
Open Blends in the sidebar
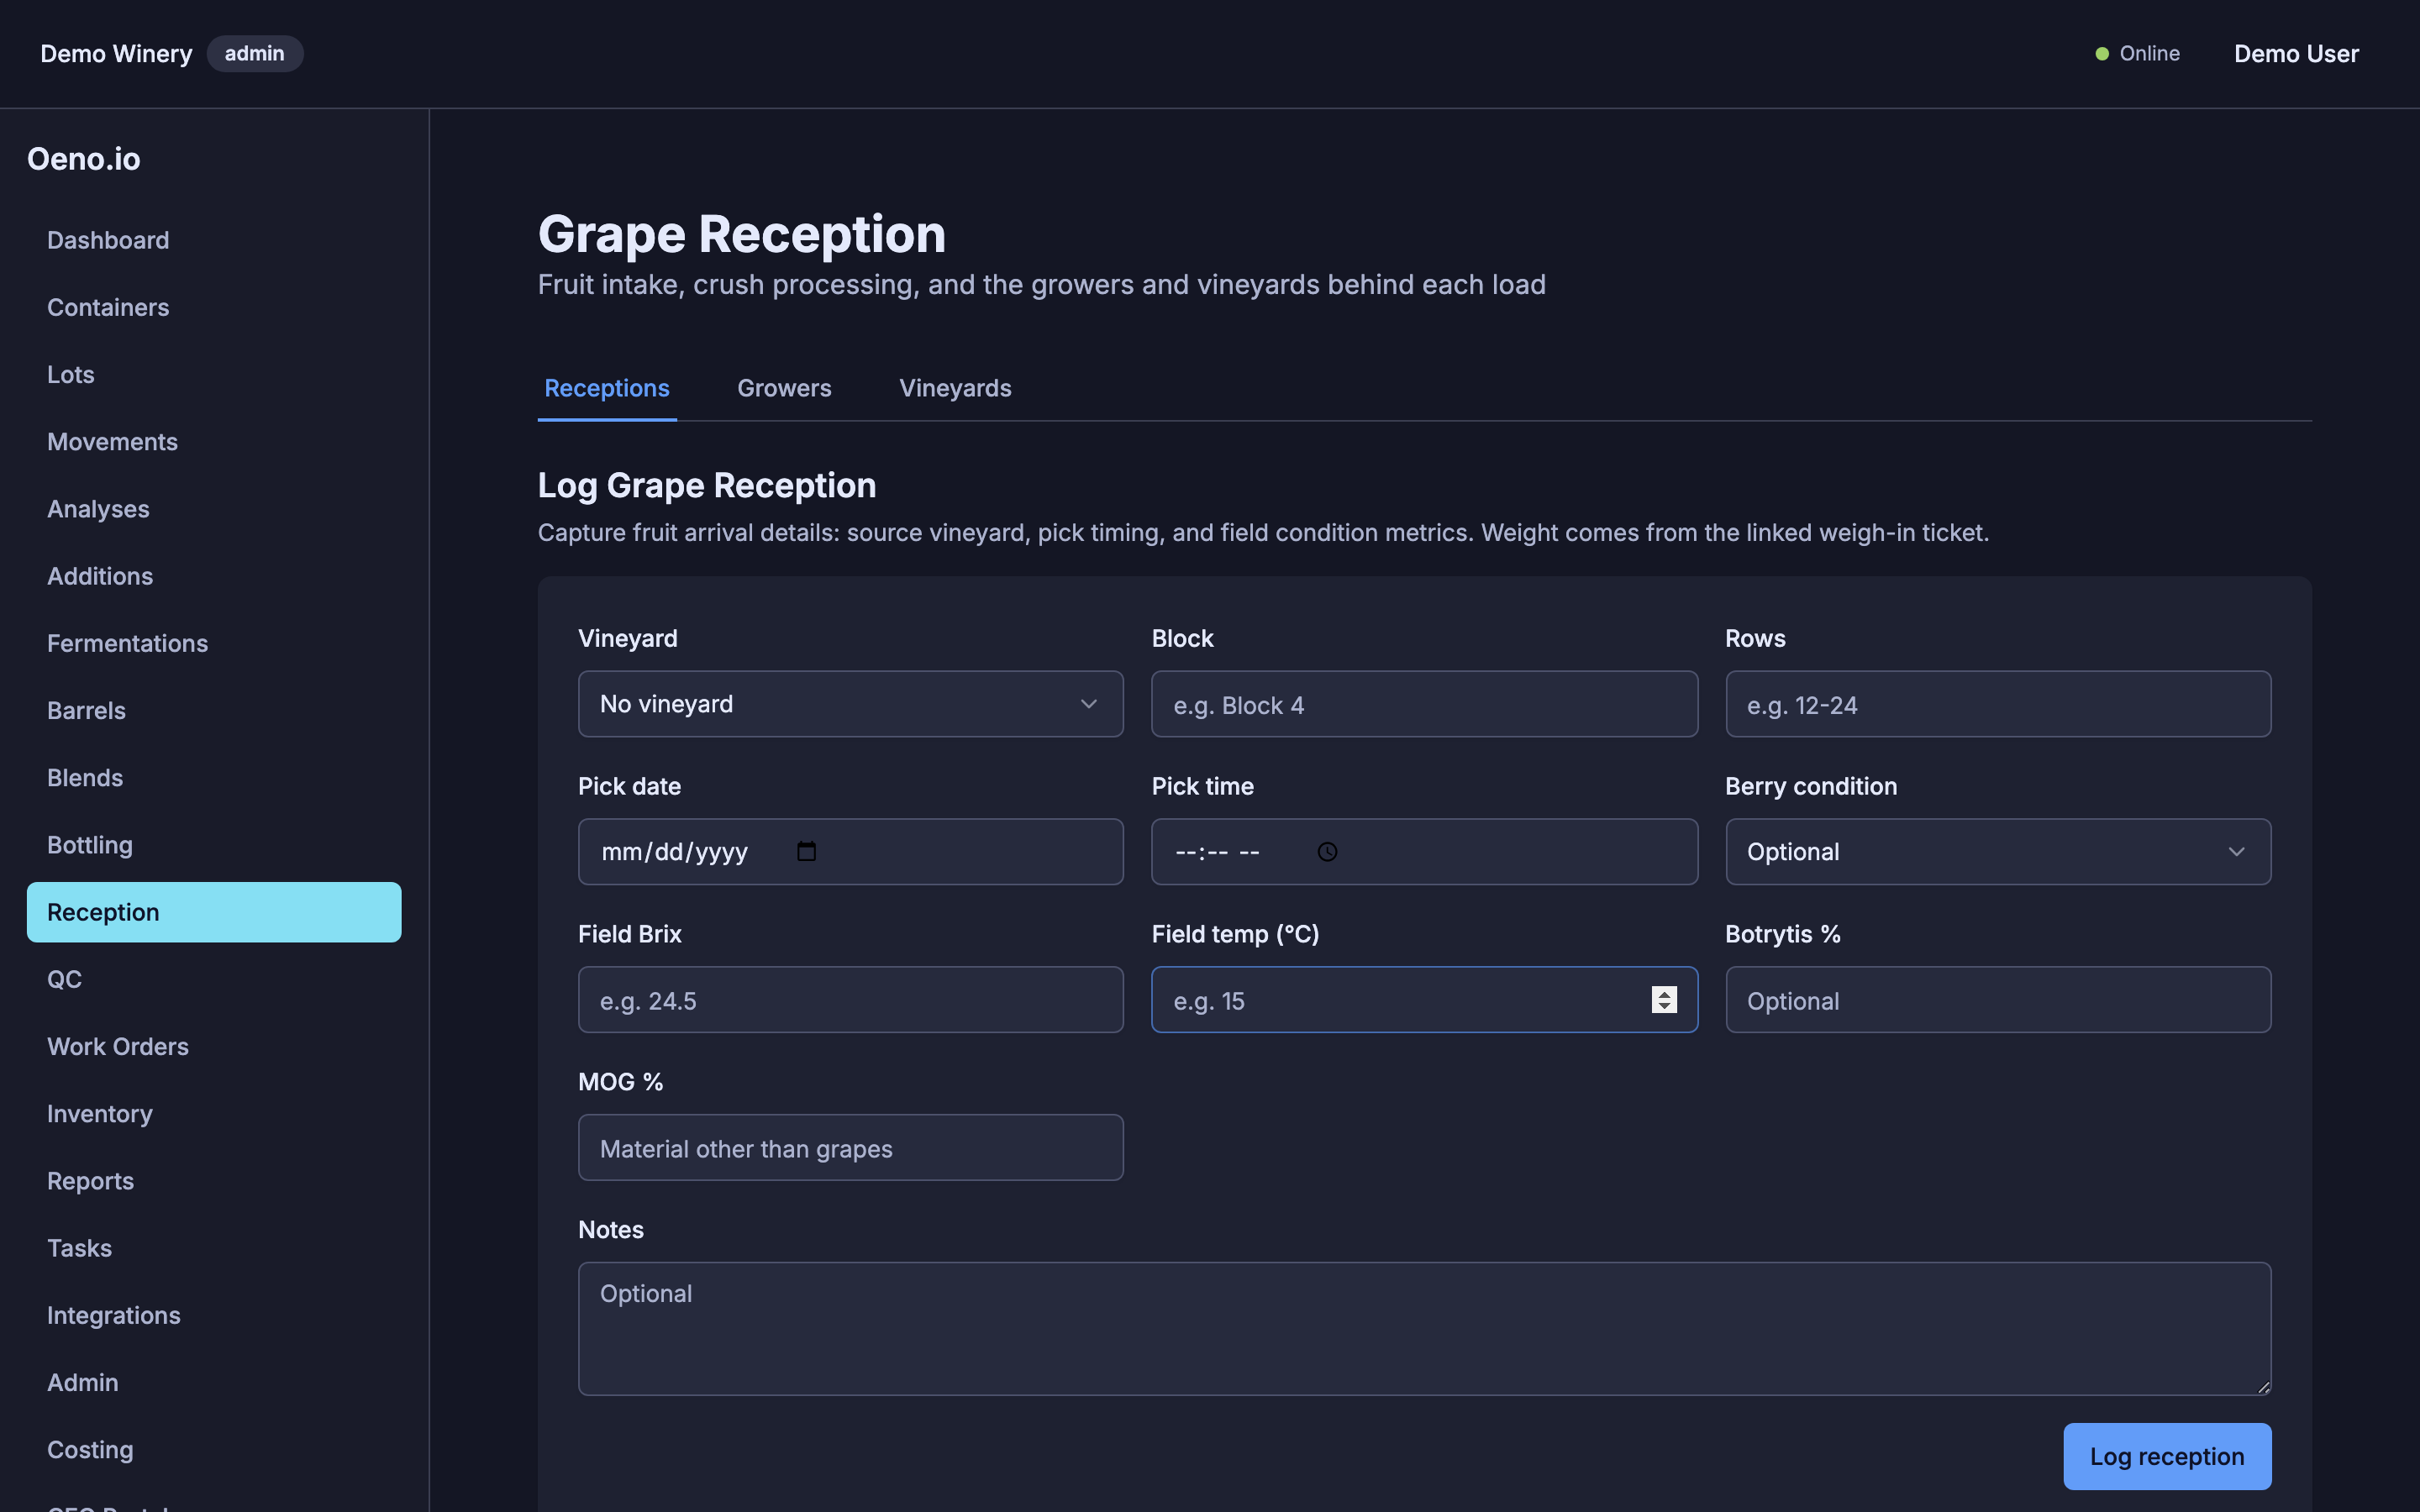(x=214, y=777)
